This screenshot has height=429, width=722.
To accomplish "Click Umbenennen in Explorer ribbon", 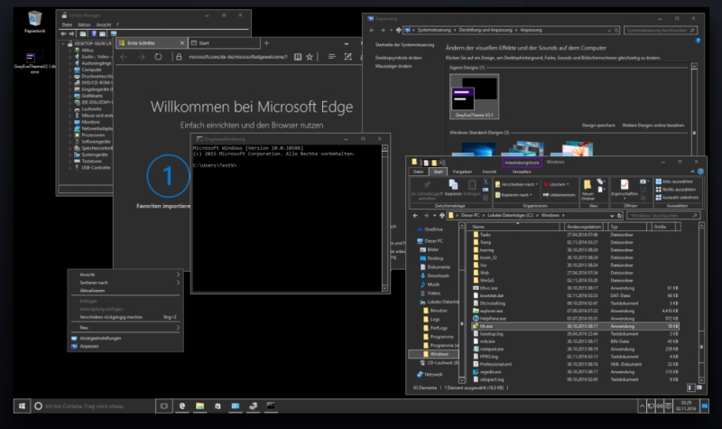I will (x=559, y=195).
